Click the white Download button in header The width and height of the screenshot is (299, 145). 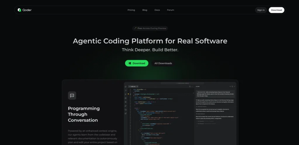tap(277, 10)
